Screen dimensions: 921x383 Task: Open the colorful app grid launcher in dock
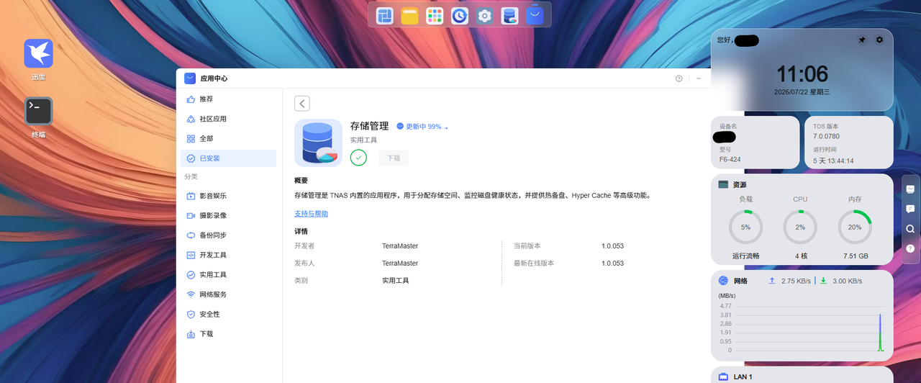(x=435, y=15)
